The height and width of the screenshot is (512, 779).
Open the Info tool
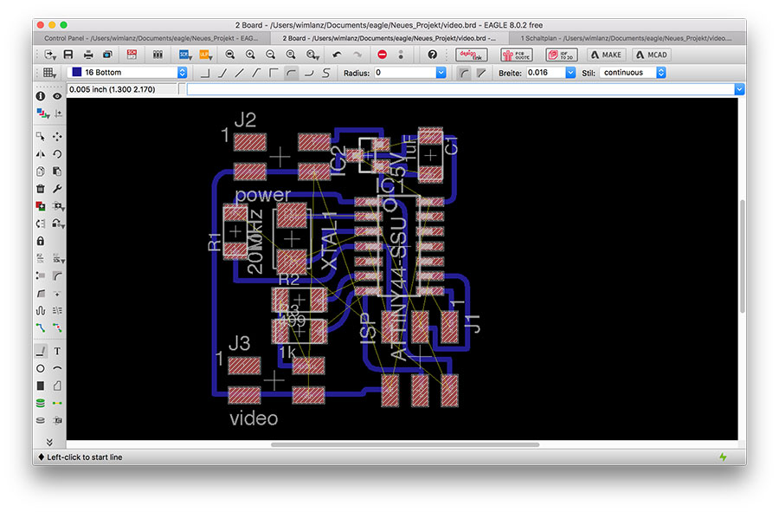click(40, 96)
